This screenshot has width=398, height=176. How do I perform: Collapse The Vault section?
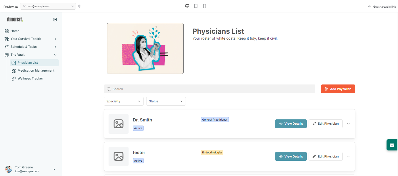(x=55, y=55)
